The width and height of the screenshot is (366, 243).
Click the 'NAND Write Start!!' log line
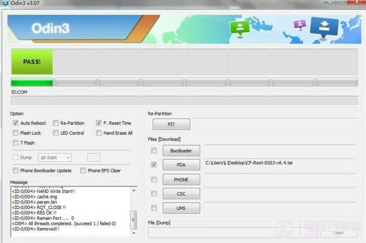(43, 191)
